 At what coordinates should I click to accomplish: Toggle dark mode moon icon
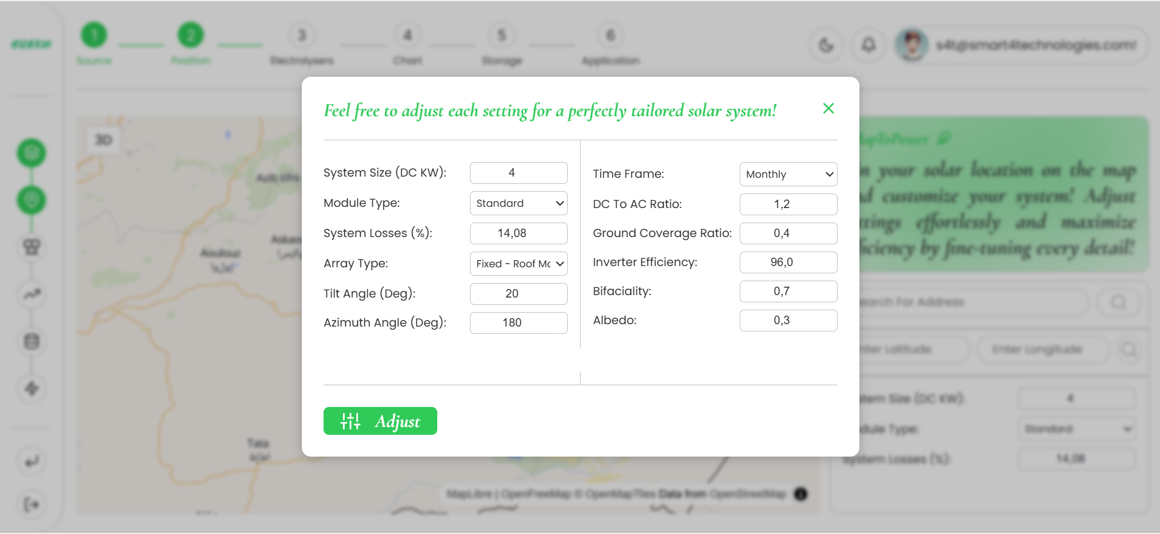pyautogui.click(x=826, y=45)
